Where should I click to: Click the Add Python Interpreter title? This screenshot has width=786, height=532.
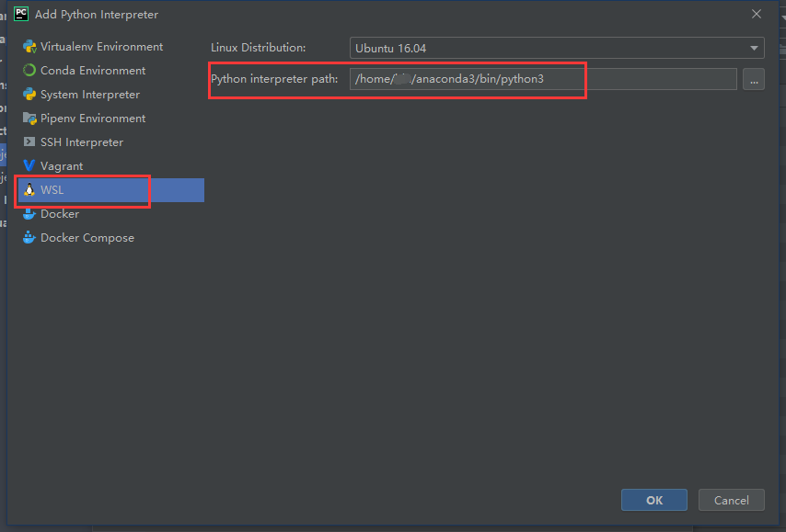click(96, 14)
